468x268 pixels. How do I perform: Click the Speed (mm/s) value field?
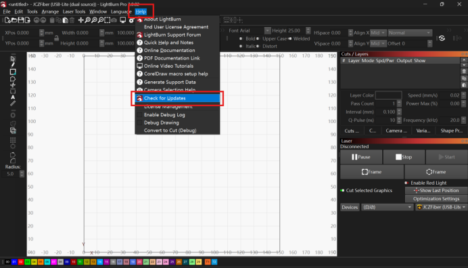tap(450, 95)
